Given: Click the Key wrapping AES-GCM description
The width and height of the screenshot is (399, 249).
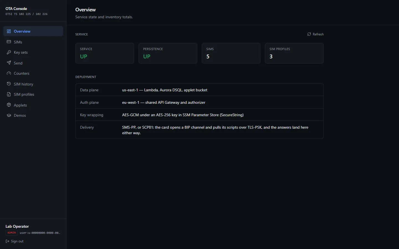Looking at the screenshot, I should point(183,115).
